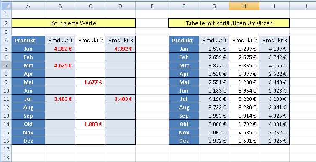This screenshot has height=162, width=316.
Task: Select column B header
Action: tap(60, 6)
